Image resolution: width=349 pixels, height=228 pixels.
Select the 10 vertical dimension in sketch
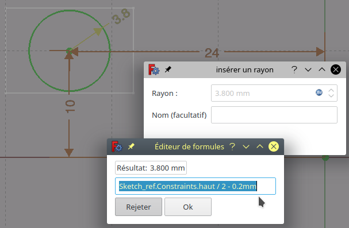click(70, 107)
